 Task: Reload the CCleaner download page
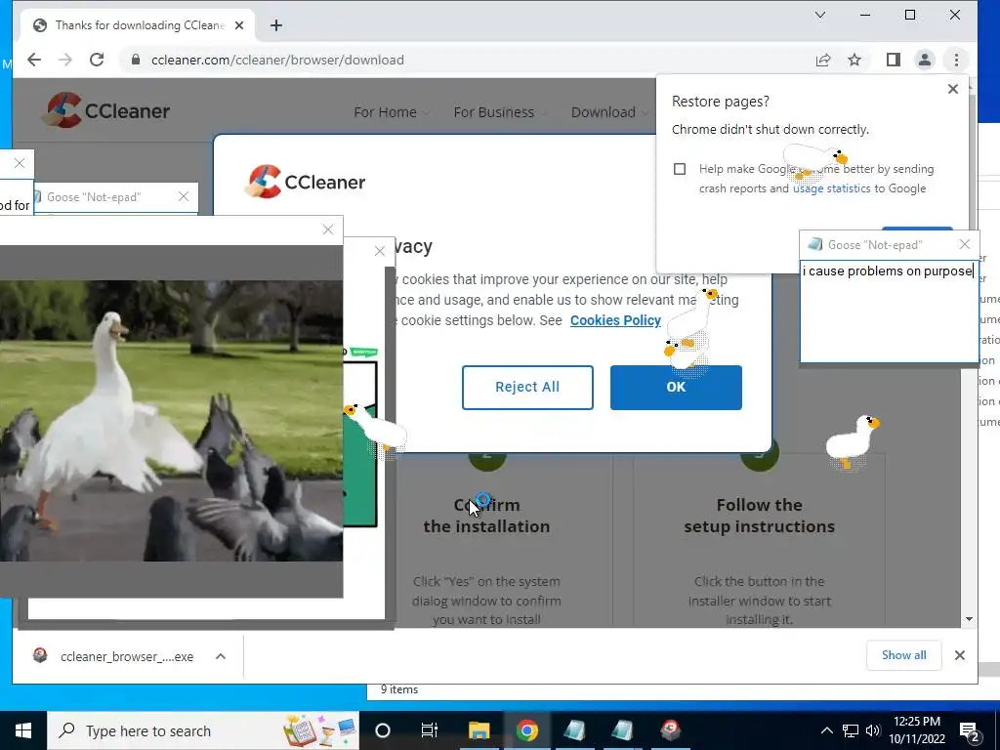(97, 60)
